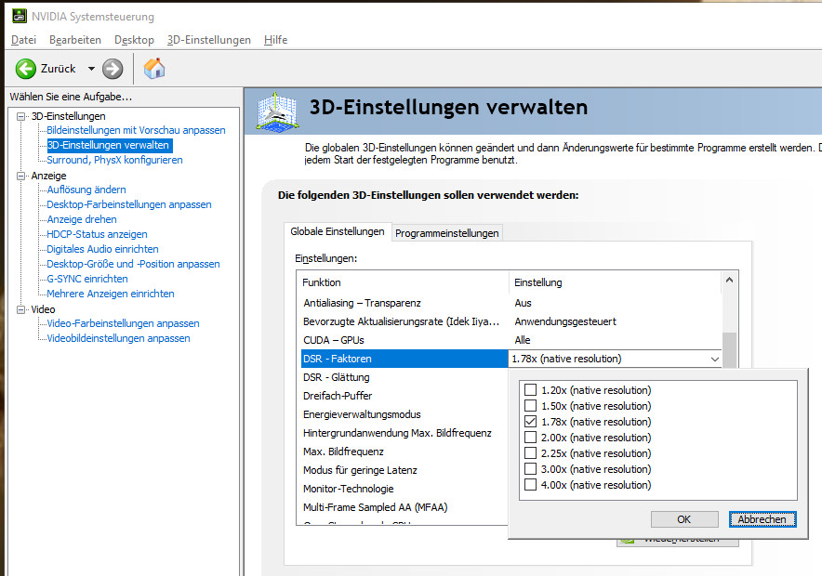Switch to the Programmeinstellungen tab

[x=447, y=233]
